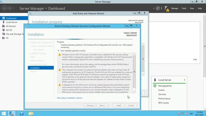Click Add Roles wizard scroll down arrow
Screen dimensions: 206x116
(x=143, y=74)
